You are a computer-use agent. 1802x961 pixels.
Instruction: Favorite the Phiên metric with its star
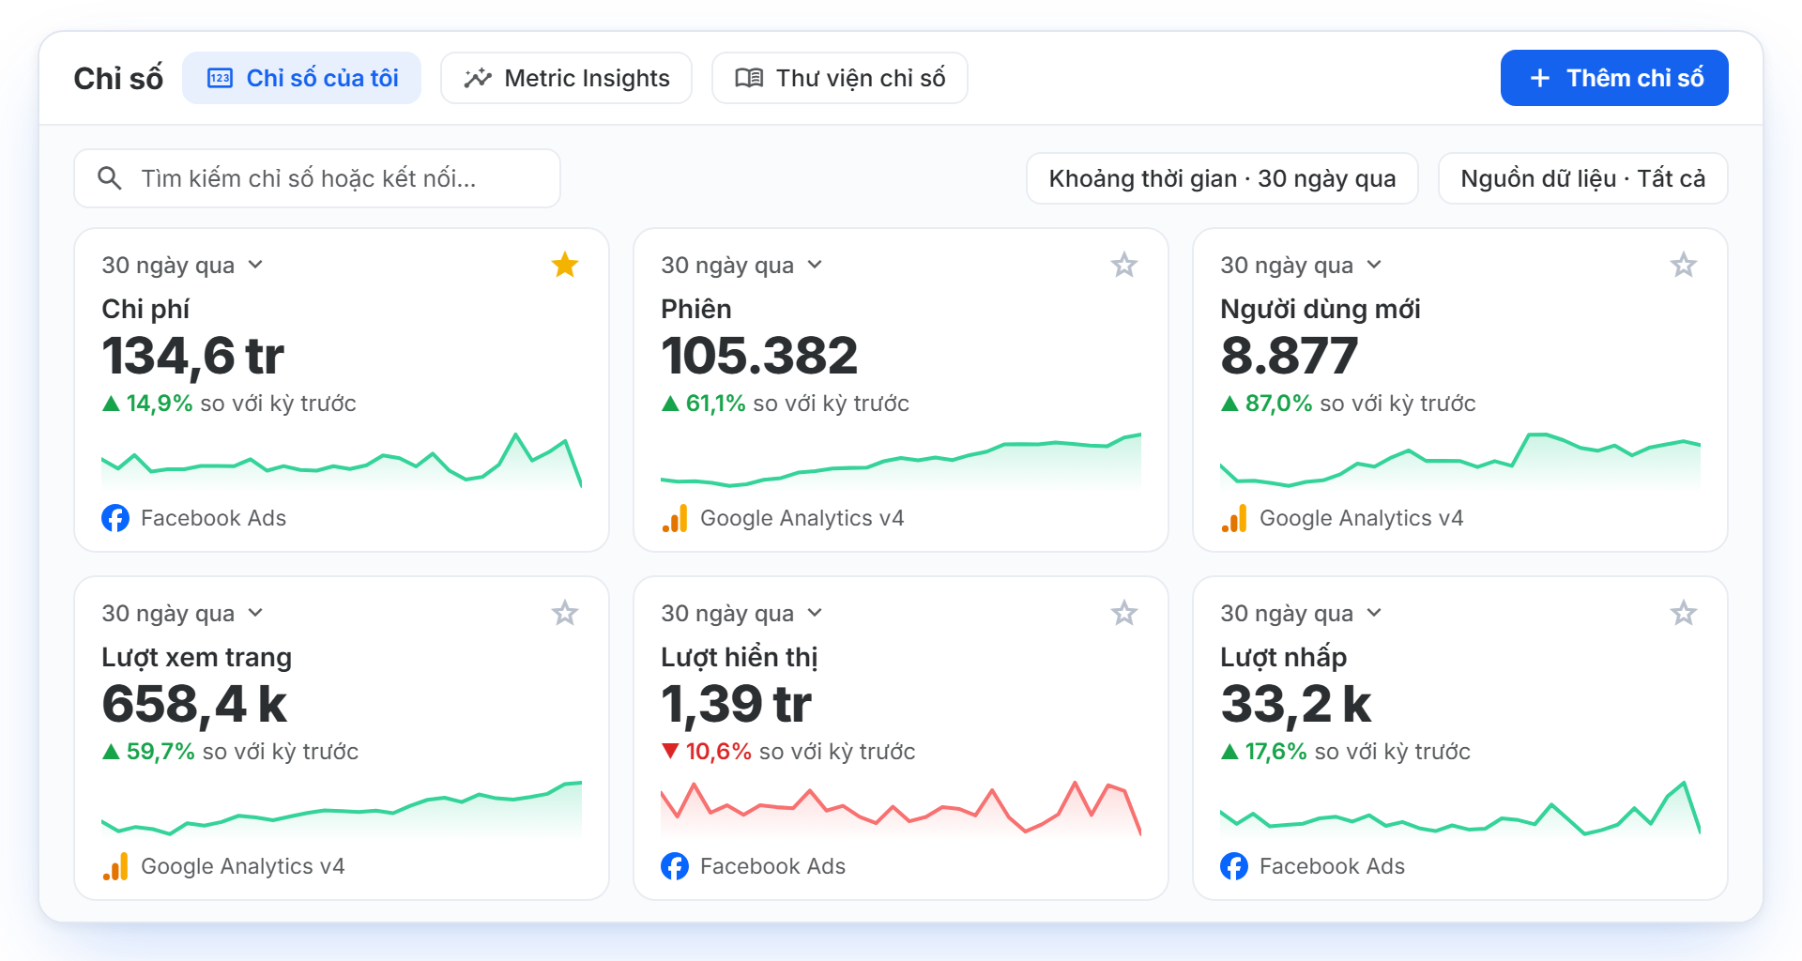tap(1124, 265)
